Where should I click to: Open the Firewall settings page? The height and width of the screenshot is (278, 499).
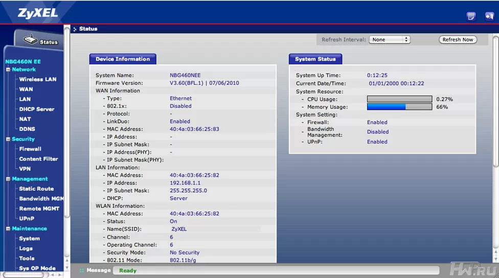(x=30, y=149)
